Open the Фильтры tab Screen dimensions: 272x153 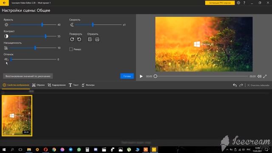pyautogui.click(x=88, y=85)
